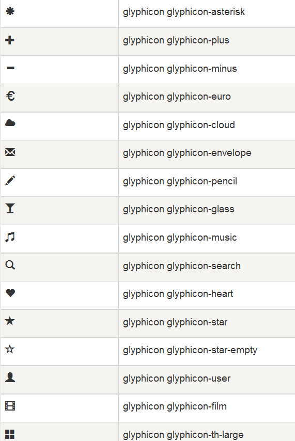Click the minus glyphicon icon
Image resolution: width=295 pixels, height=441 pixels.
click(10, 68)
